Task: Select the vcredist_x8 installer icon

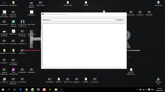Action: coord(4,80)
